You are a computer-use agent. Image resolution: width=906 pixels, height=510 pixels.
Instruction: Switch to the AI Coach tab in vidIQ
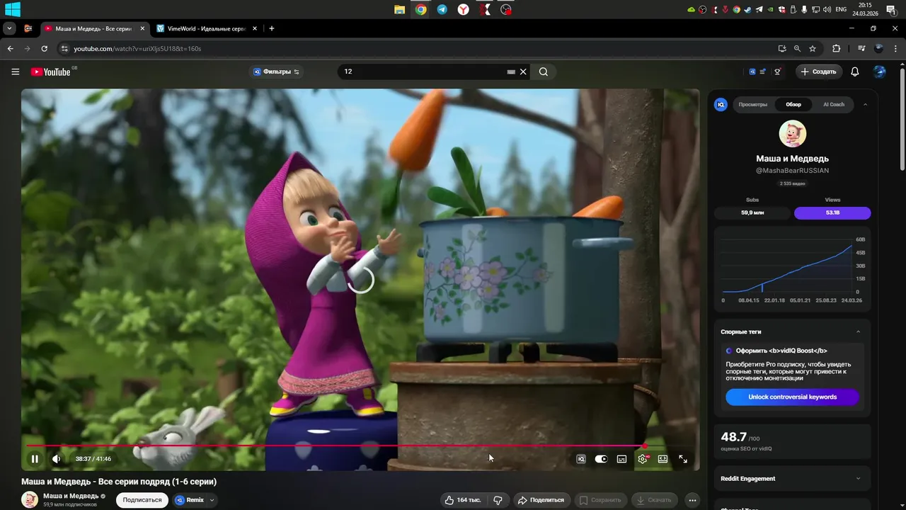(x=834, y=104)
